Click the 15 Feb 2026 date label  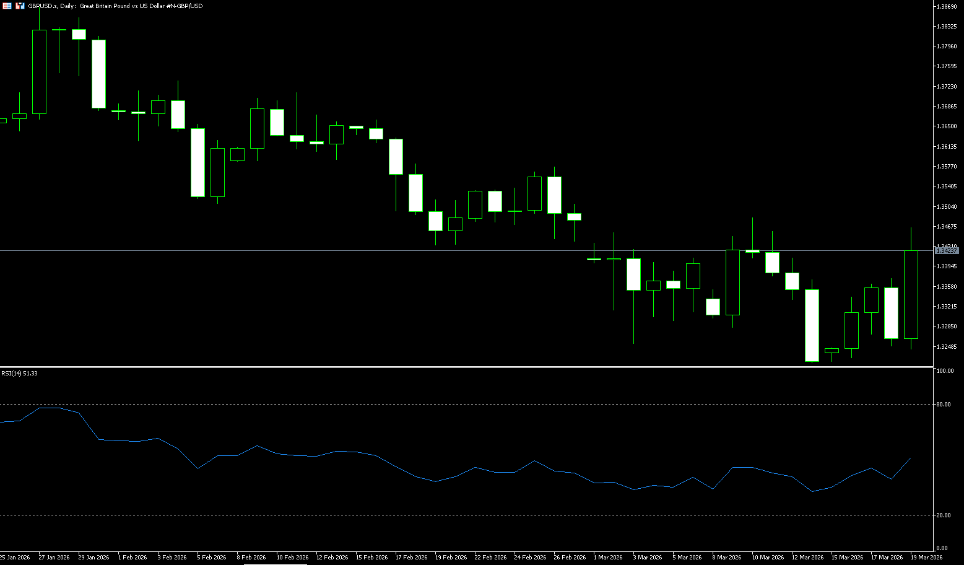[371, 558]
